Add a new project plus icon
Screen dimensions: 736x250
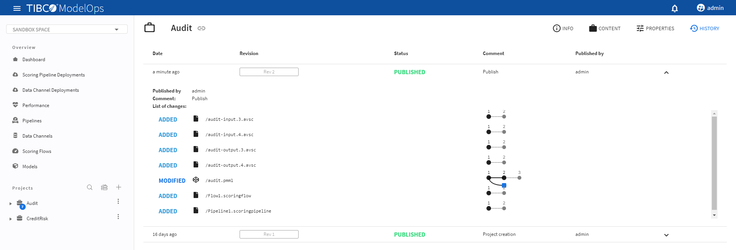pyautogui.click(x=119, y=187)
